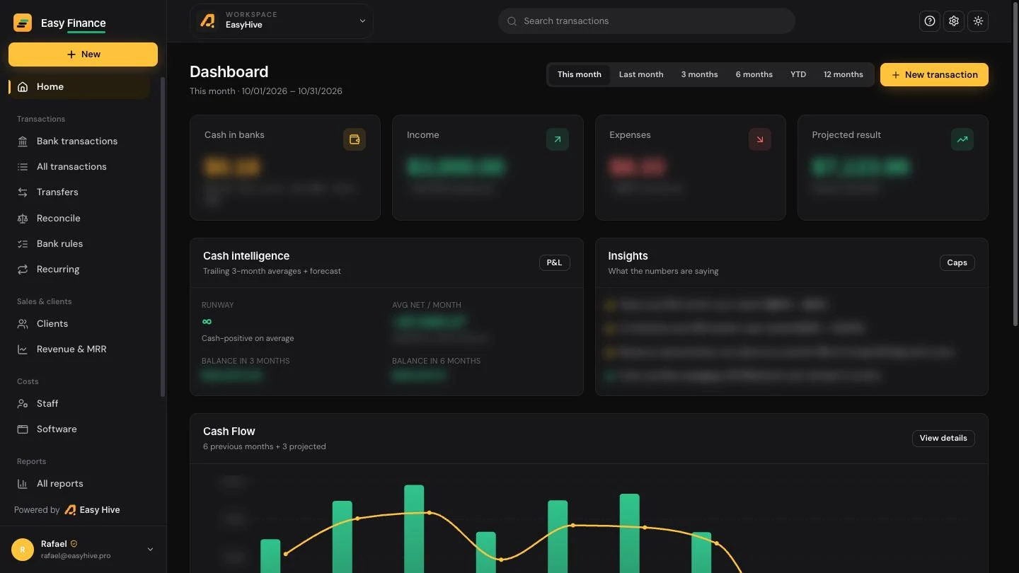The image size is (1019, 573).
Task: Select the Last month range tab
Action: coord(641,74)
